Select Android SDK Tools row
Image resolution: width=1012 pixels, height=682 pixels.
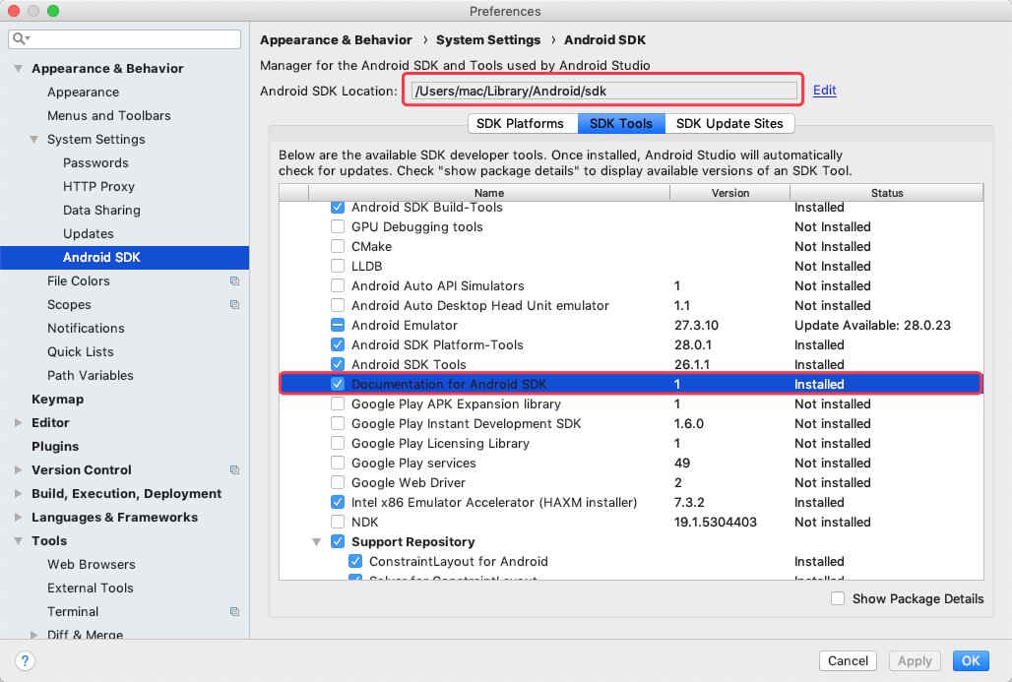631,364
